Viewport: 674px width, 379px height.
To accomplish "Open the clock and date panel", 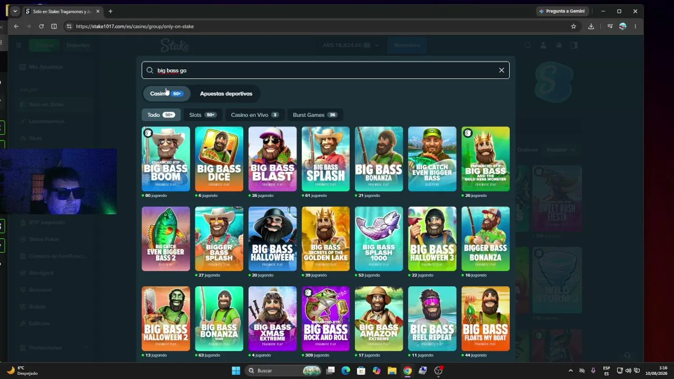I will tap(656, 371).
